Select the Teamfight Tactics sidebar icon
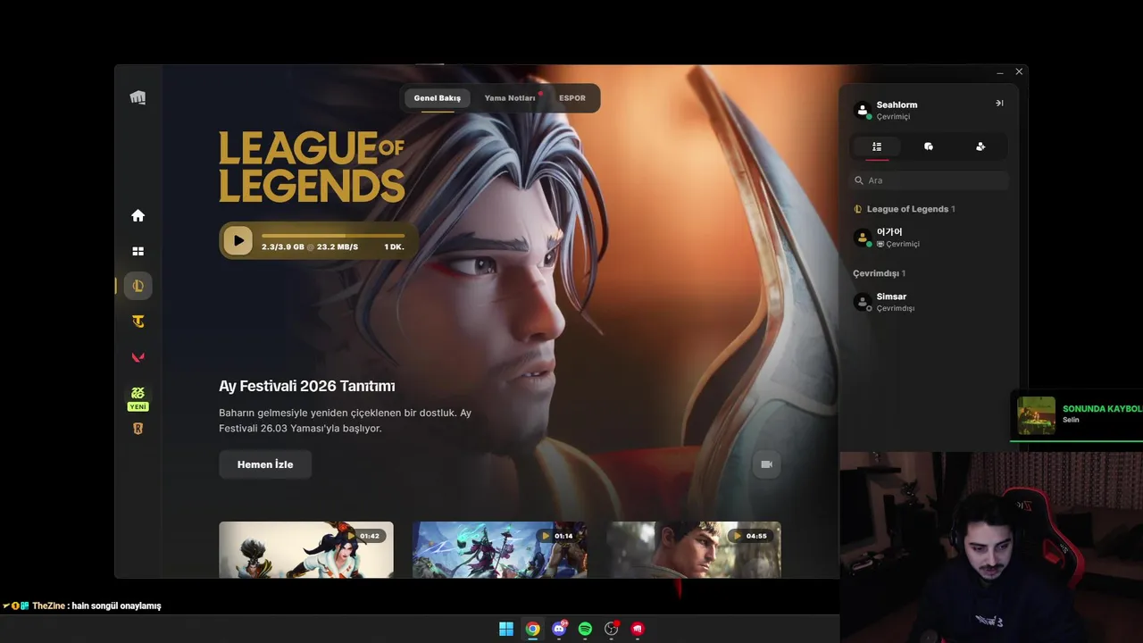 click(138, 321)
